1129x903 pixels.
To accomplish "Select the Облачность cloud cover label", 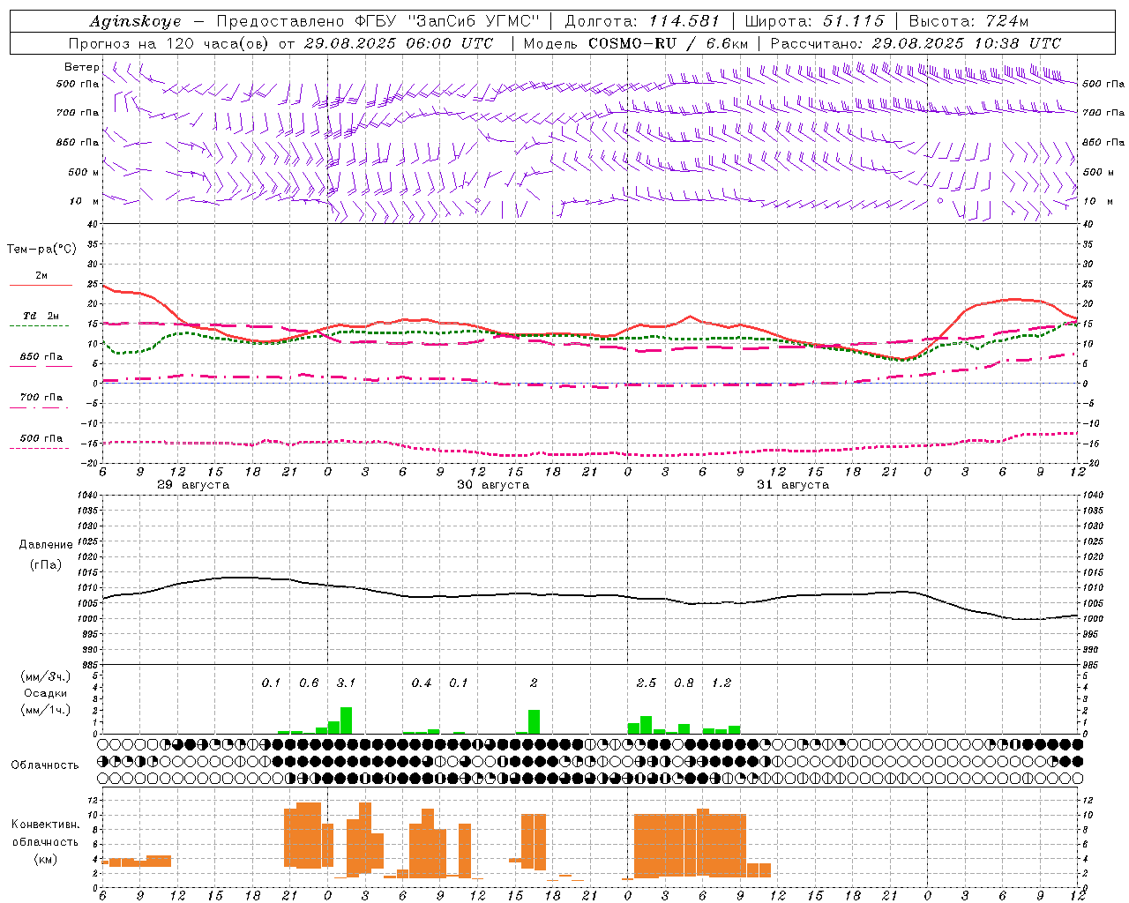I will point(45,765).
